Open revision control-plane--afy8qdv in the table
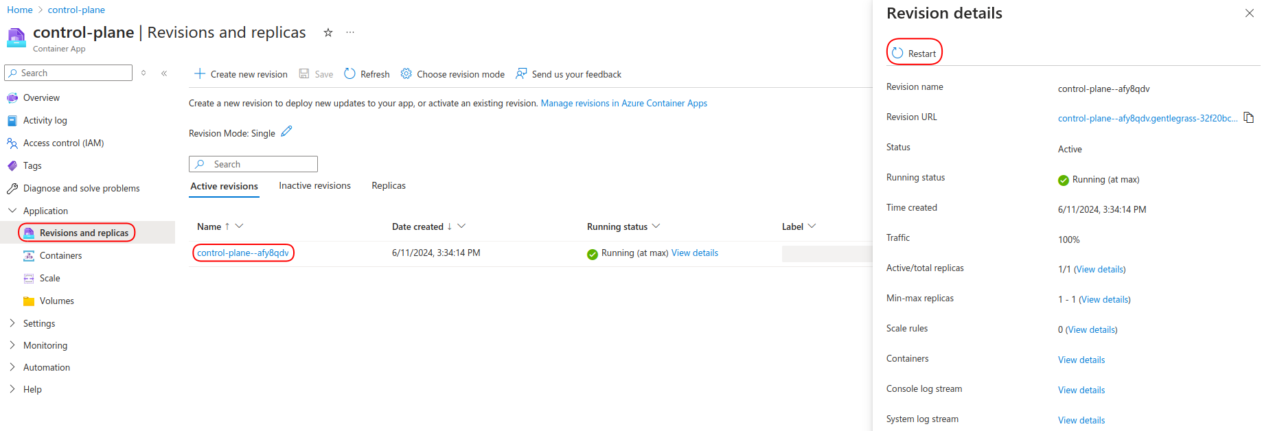Screen dimensions: 1262x431 pos(243,253)
